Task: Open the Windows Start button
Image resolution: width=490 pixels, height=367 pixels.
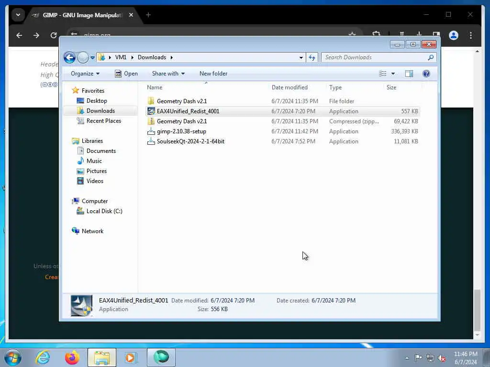Action: click(13, 357)
